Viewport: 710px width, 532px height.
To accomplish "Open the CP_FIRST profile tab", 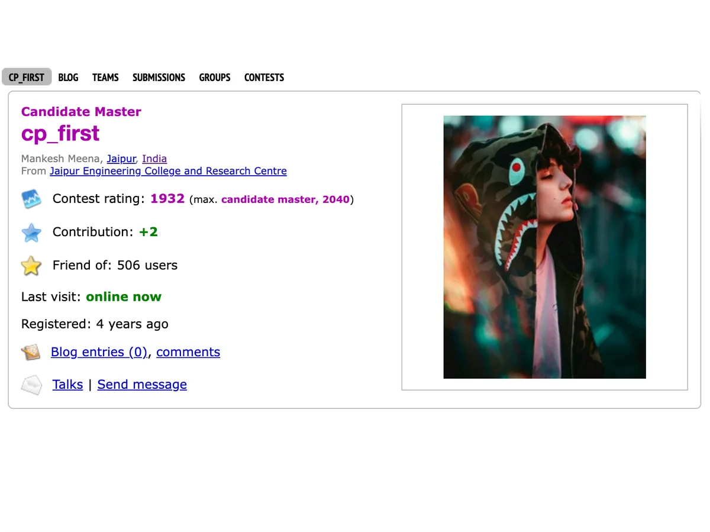I will point(27,78).
